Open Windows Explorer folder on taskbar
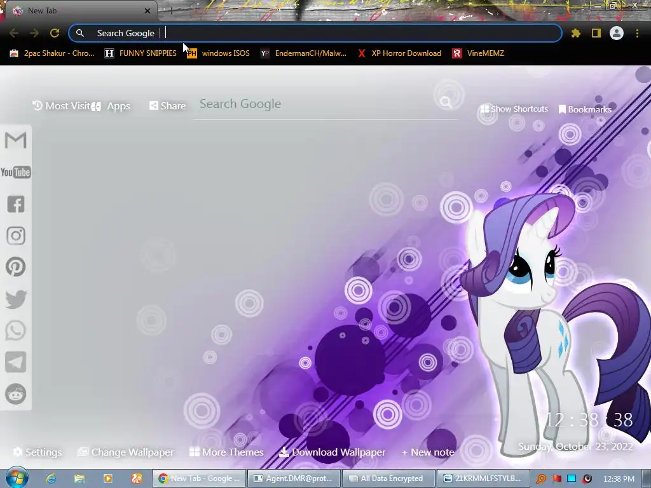The image size is (651, 488). (79, 478)
